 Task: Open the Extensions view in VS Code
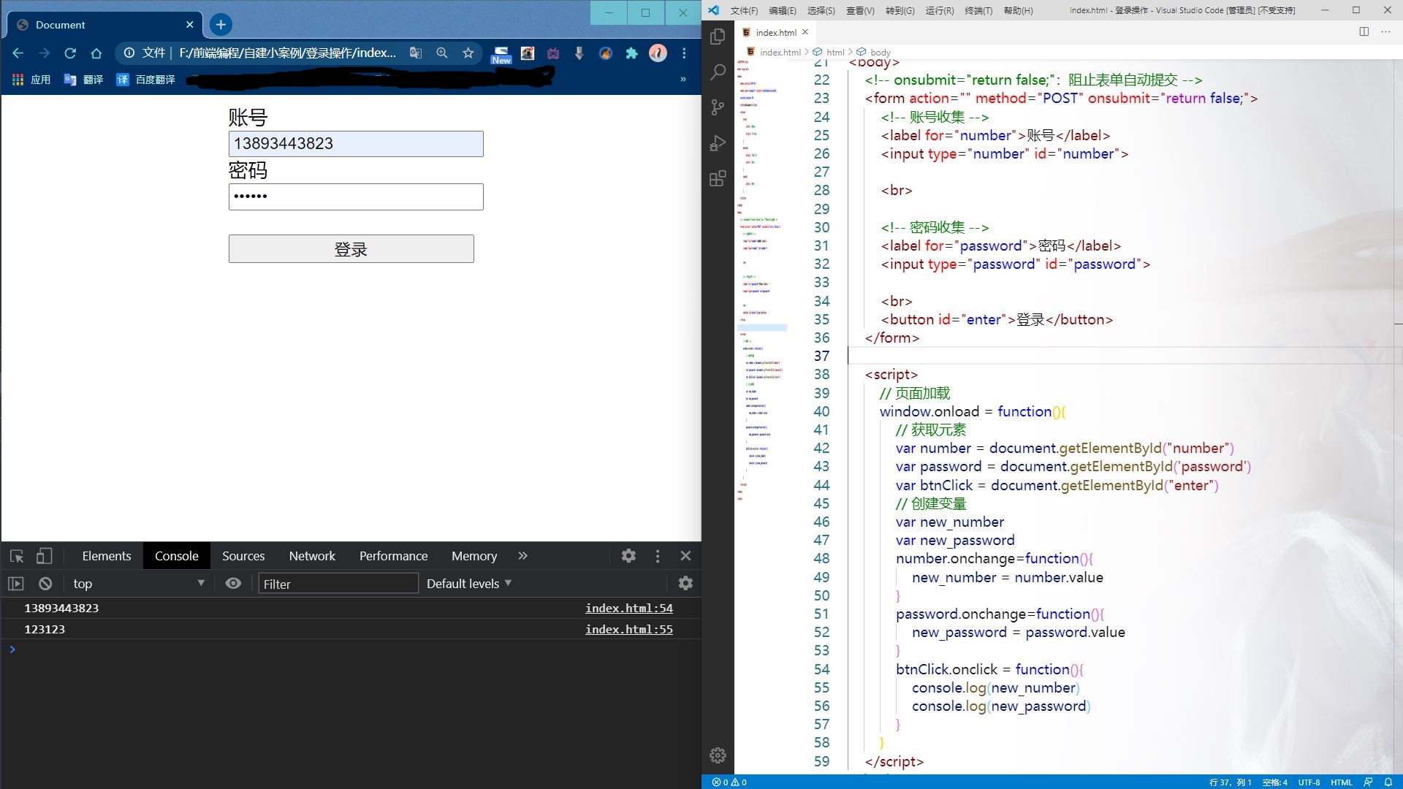(718, 178)
